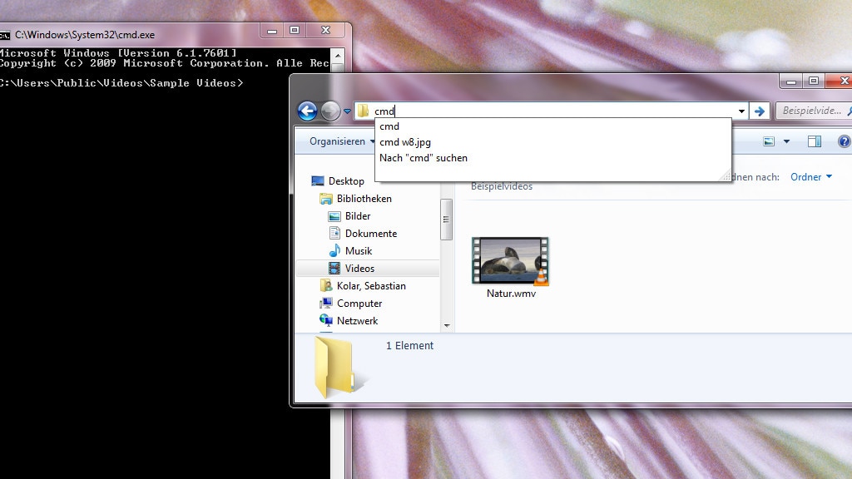Select Desktop in the navigation tree
Viewport: 852px width, 479px height.
click(x=346, y=181)
